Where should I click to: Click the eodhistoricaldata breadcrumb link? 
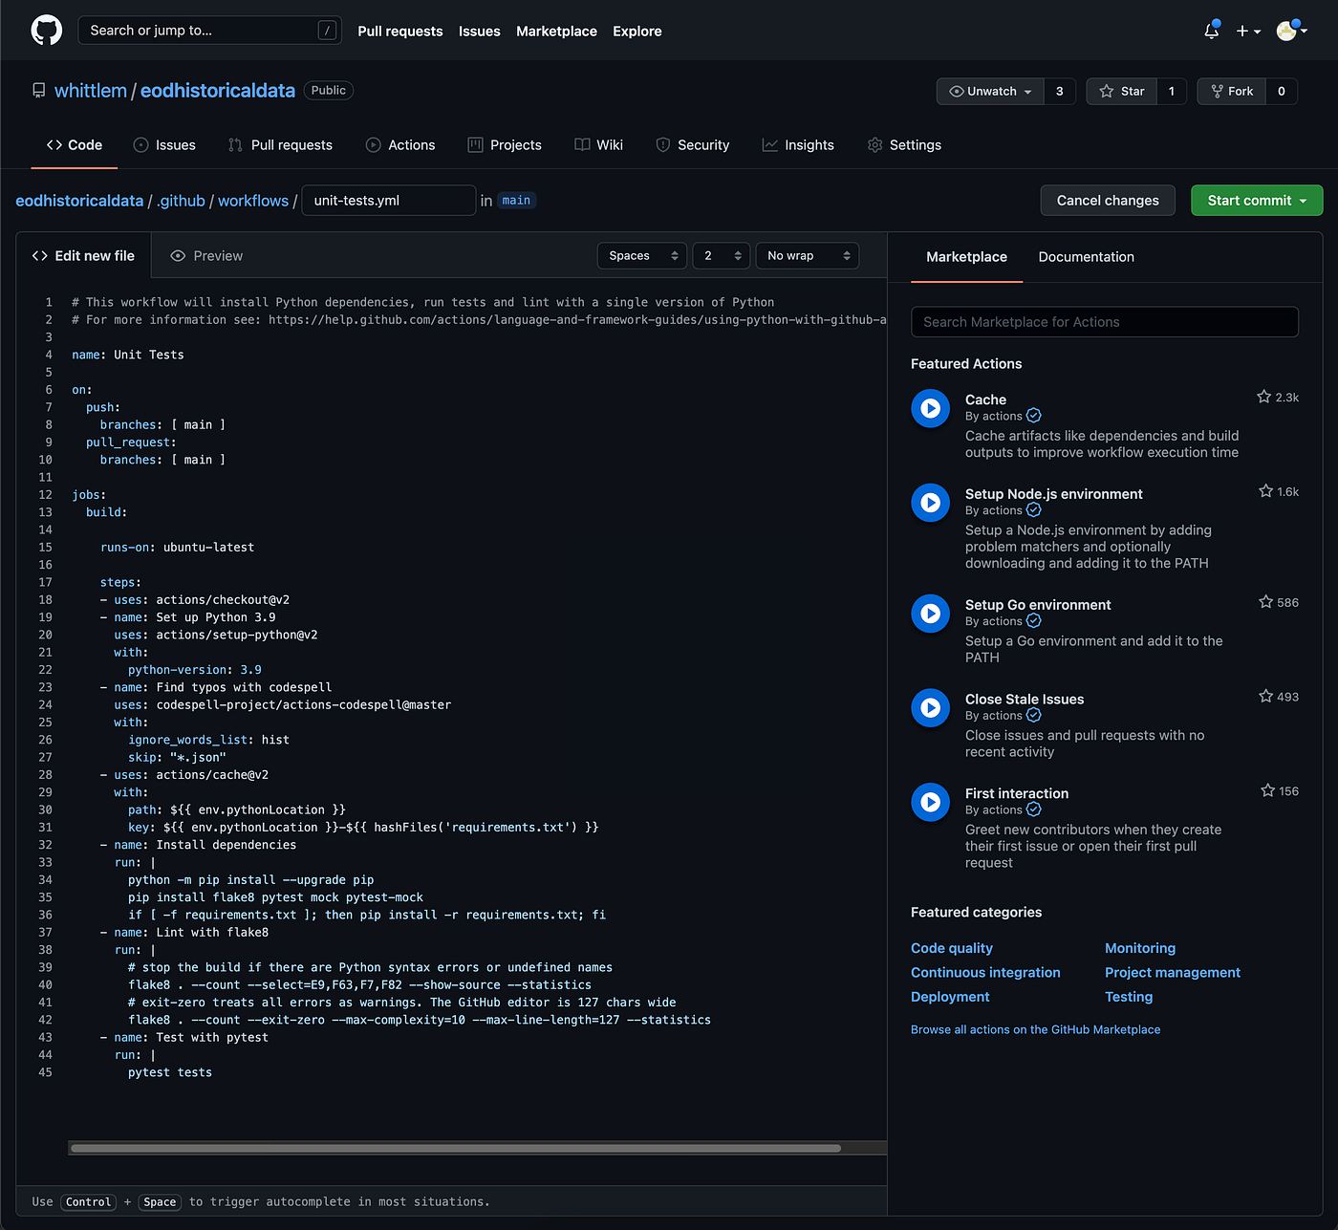(x=79, y=201)
